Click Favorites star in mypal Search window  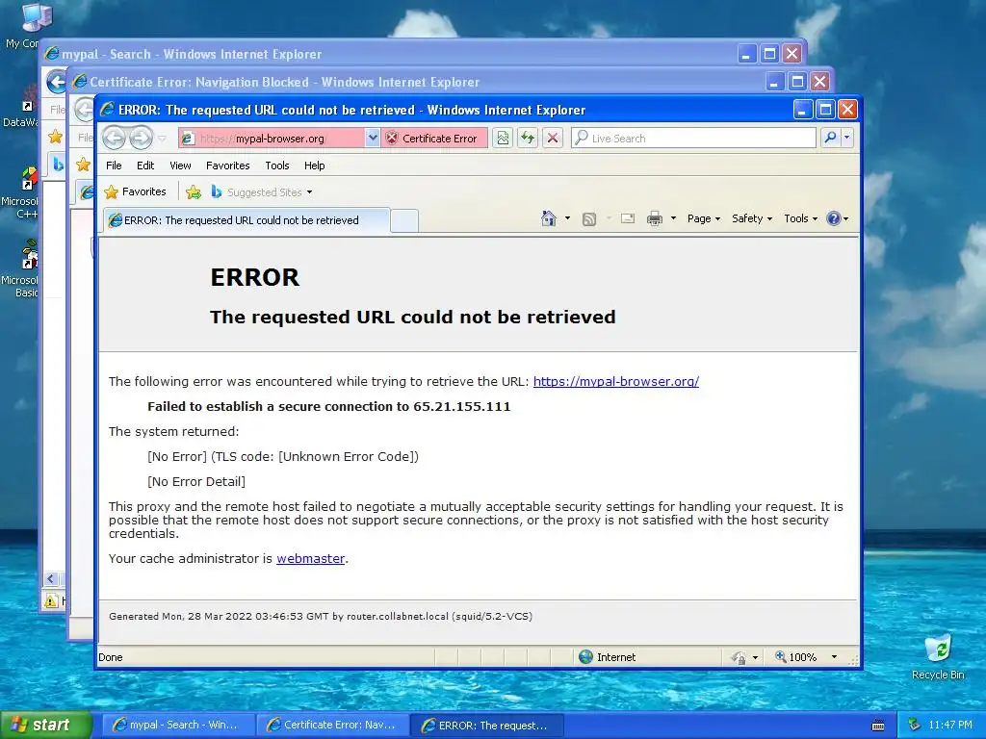click(x=55, y=137)
